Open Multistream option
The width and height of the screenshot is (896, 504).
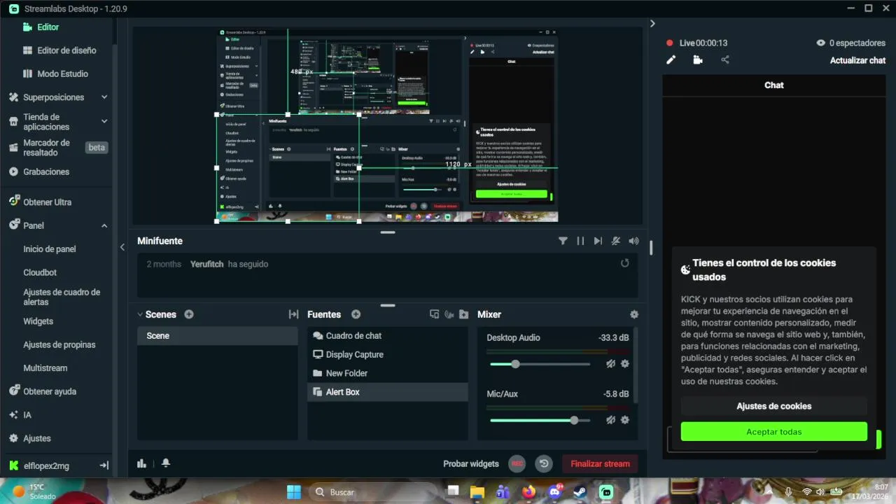pyautogui.click(x=45, y=368)
